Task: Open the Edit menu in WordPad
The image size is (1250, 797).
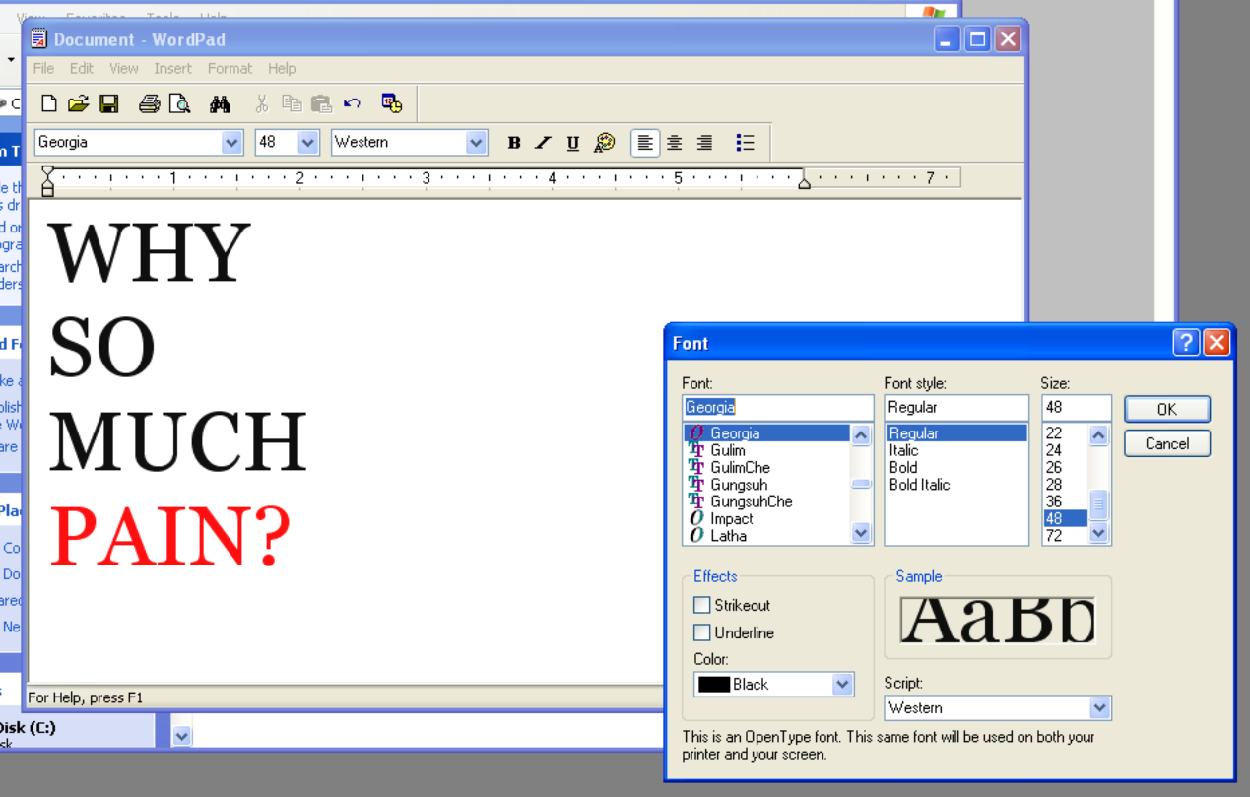Action: (82, 69)
